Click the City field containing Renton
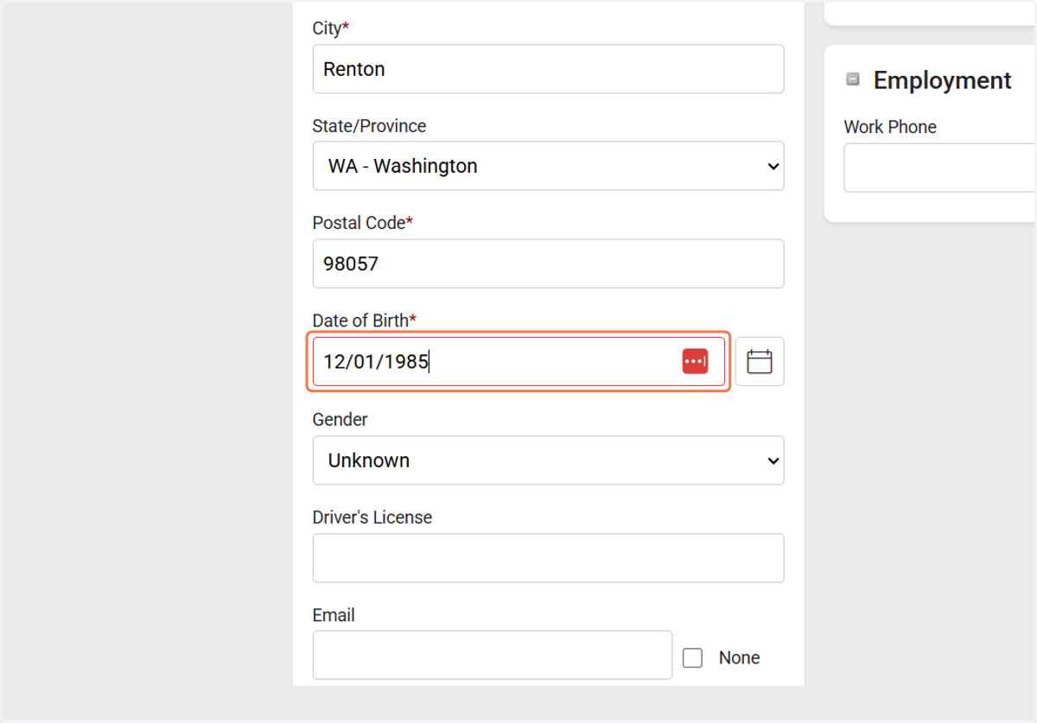1037x723 pixels. click(x=548, y=69)
